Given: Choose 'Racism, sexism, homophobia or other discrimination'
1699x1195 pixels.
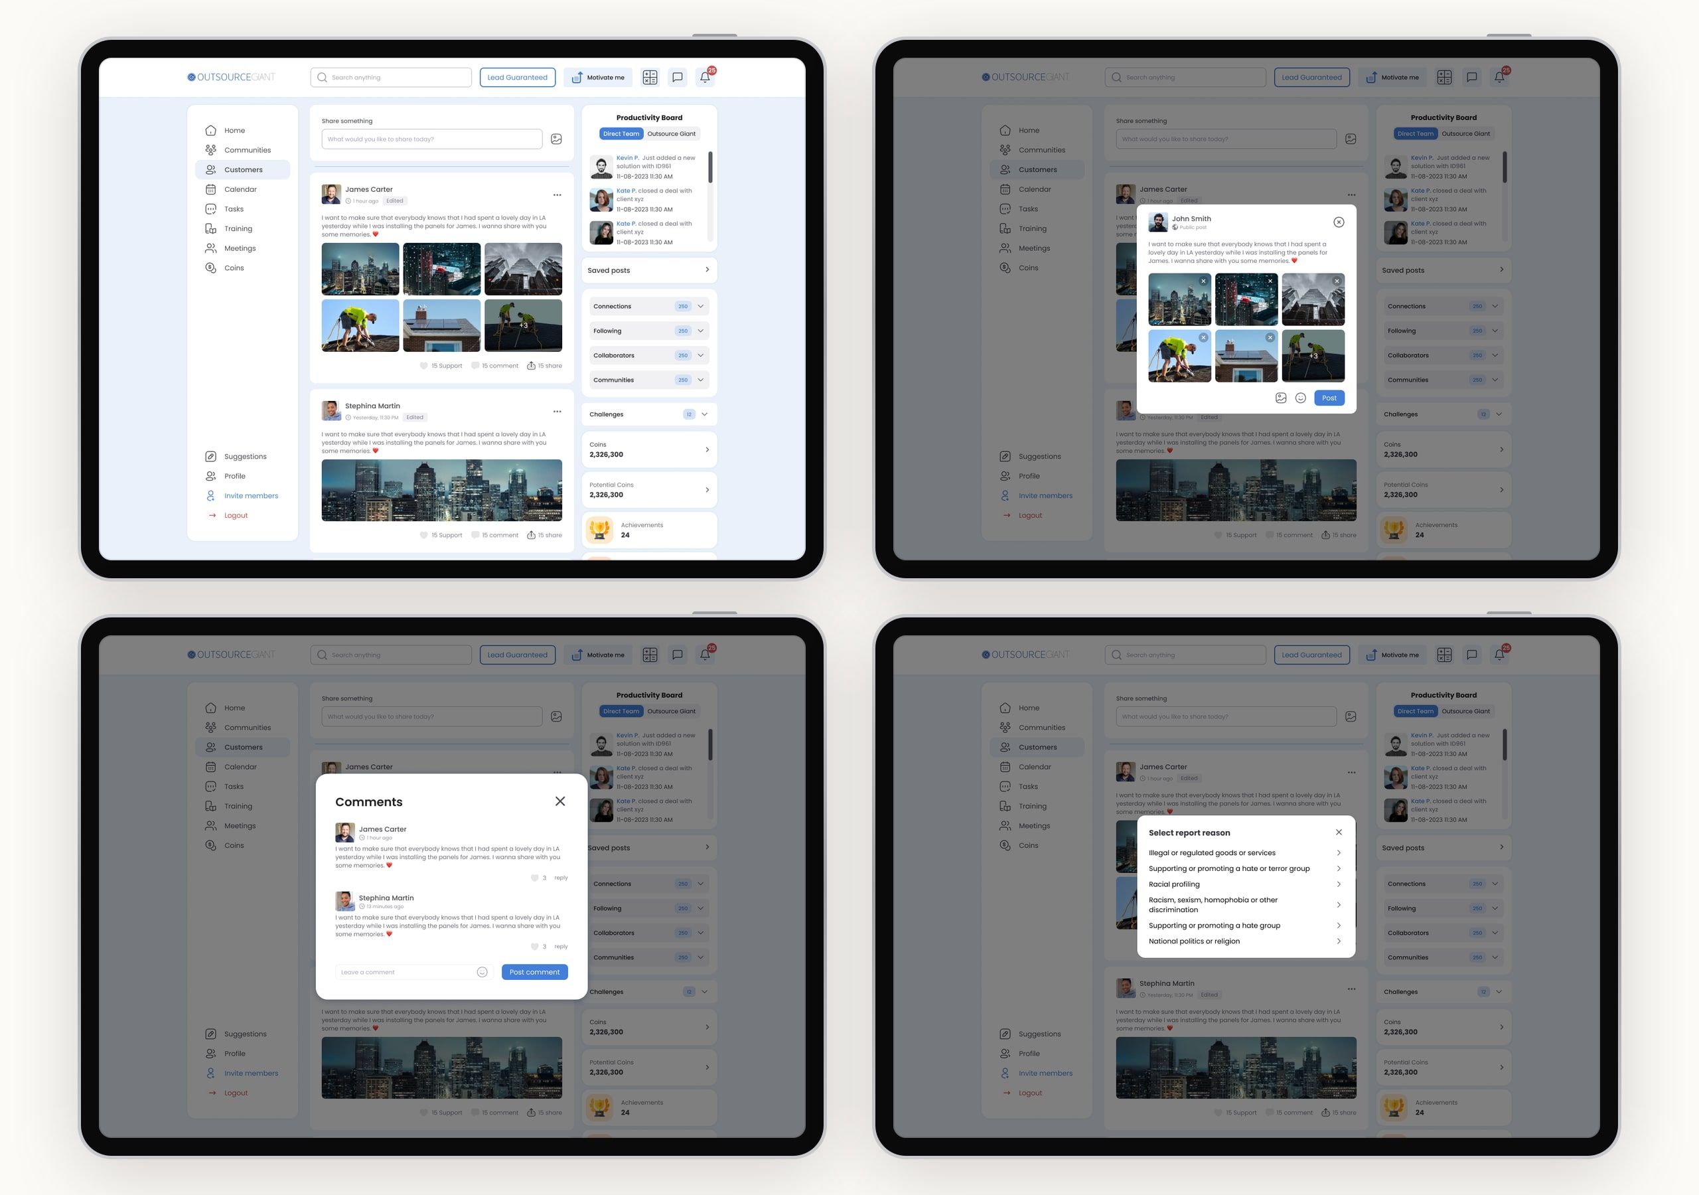Looking at the screenshot, I should [1246, 905].
